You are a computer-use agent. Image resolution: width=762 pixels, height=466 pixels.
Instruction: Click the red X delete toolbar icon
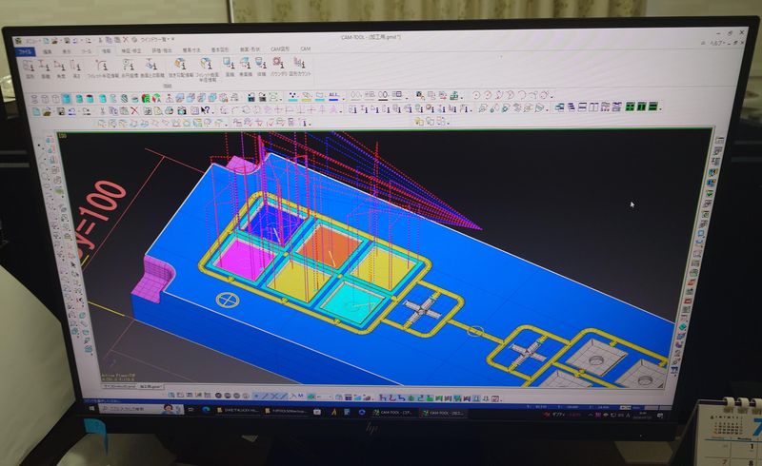point(134,109)
